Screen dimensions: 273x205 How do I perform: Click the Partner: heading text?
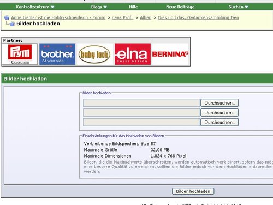[13, 40]
